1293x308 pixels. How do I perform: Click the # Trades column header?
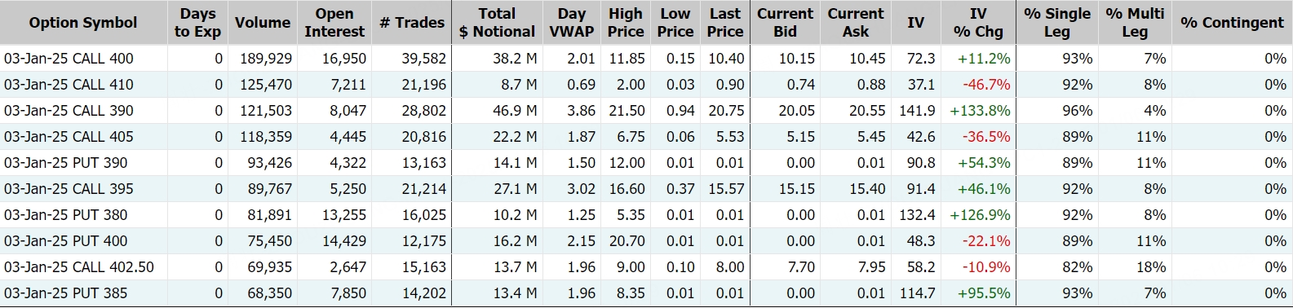pyautogui.click(x=412, y=23)
